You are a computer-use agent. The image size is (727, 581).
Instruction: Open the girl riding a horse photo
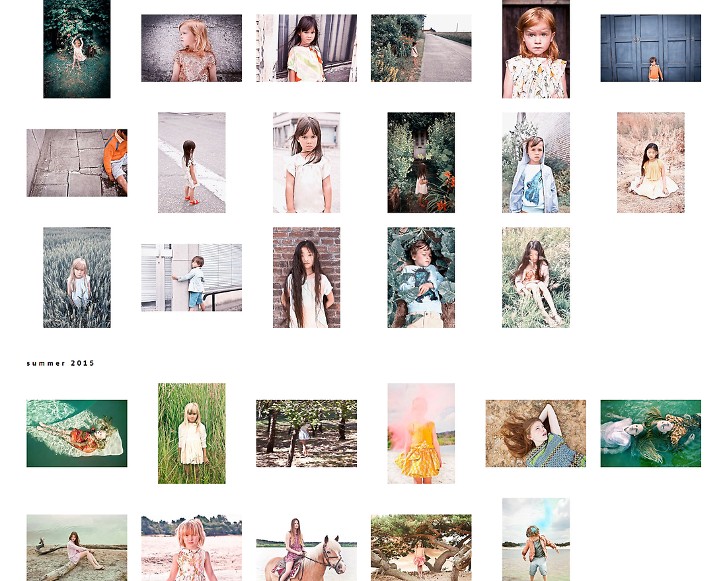(x=306, y=547)
